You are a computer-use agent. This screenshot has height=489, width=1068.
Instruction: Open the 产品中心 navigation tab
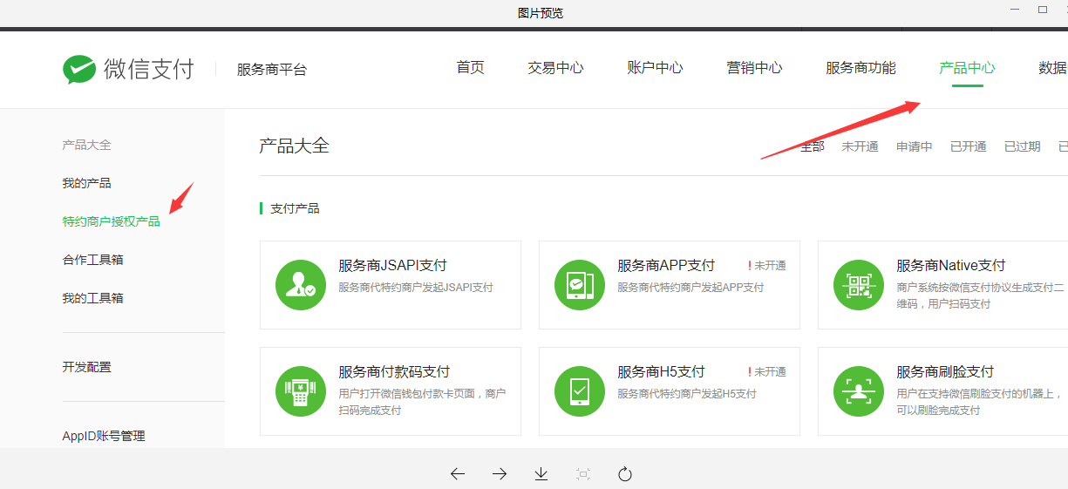967,68
